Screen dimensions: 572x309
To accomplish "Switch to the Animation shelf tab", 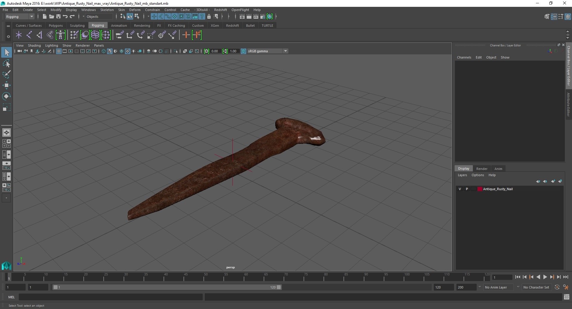I will pyautogui.click(x=119, y=26).
